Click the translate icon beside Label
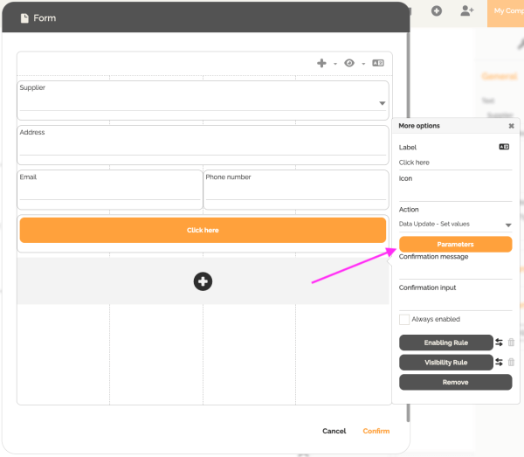 tap(504, 148)
